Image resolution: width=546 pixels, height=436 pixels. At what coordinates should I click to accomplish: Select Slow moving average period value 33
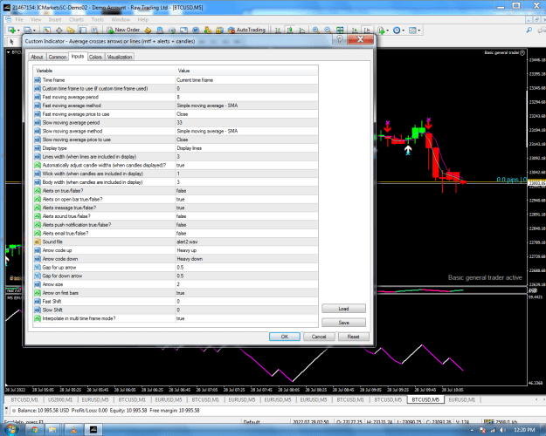coord(246,122)
